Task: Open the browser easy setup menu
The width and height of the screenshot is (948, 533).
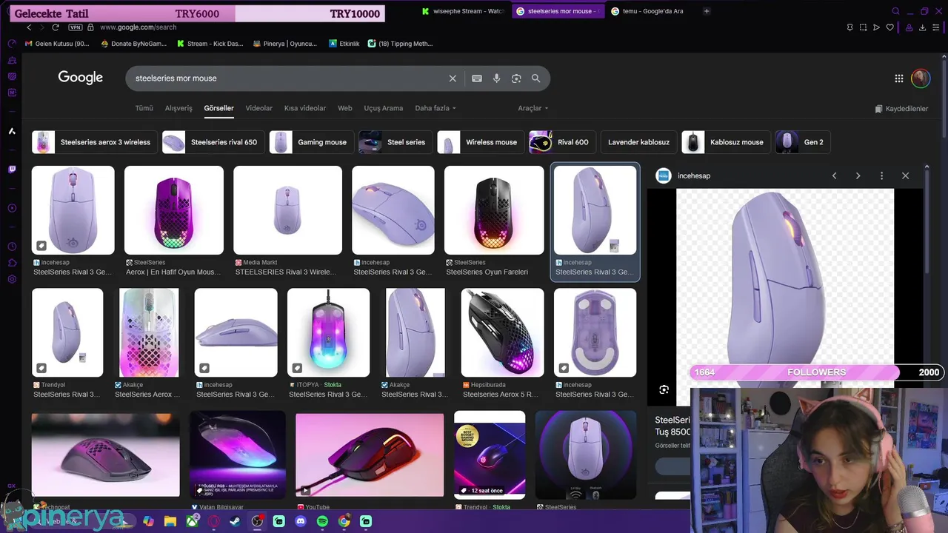Action: 937,27
